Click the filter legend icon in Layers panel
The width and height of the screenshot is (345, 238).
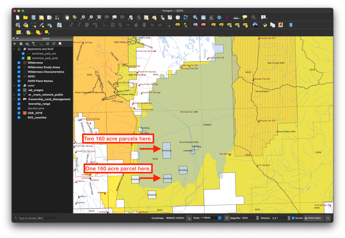click(x=34, y=44)
